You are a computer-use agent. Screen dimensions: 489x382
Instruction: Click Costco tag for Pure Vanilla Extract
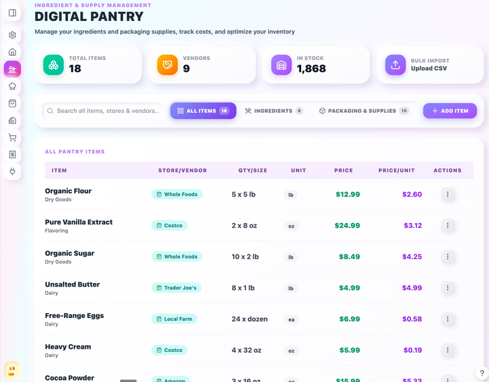[169, 225]
